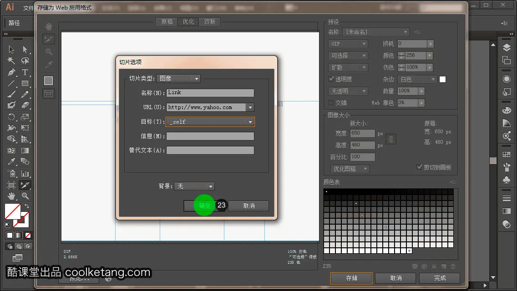Screen dimensions: 517x291
Task: Open the 切片类型 dropdown
Action: [x=178, y=79]
